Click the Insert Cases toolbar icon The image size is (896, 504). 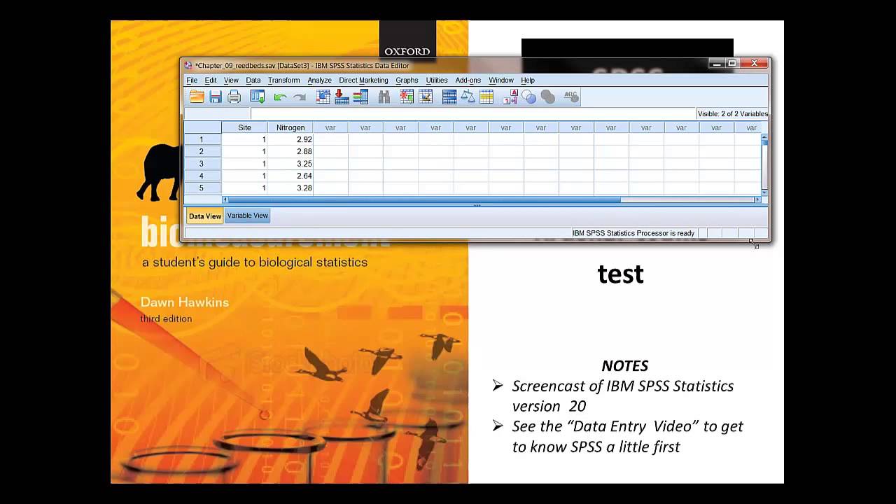coord(407,97)
